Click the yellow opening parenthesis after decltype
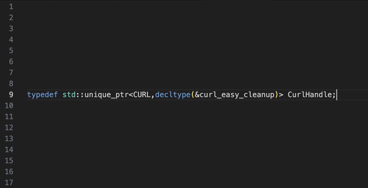Viewport: 368px width, 188px height. [193, 95]
